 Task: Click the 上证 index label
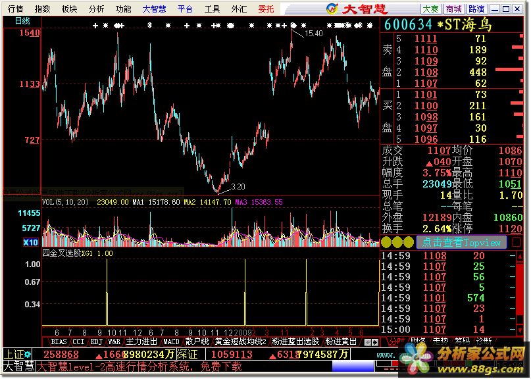click(14, 354)
